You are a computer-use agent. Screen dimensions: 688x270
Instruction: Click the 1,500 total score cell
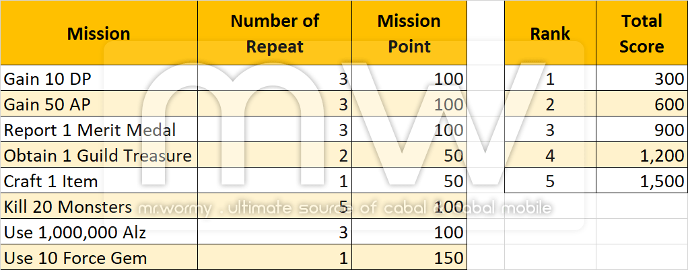coord(642,181)
